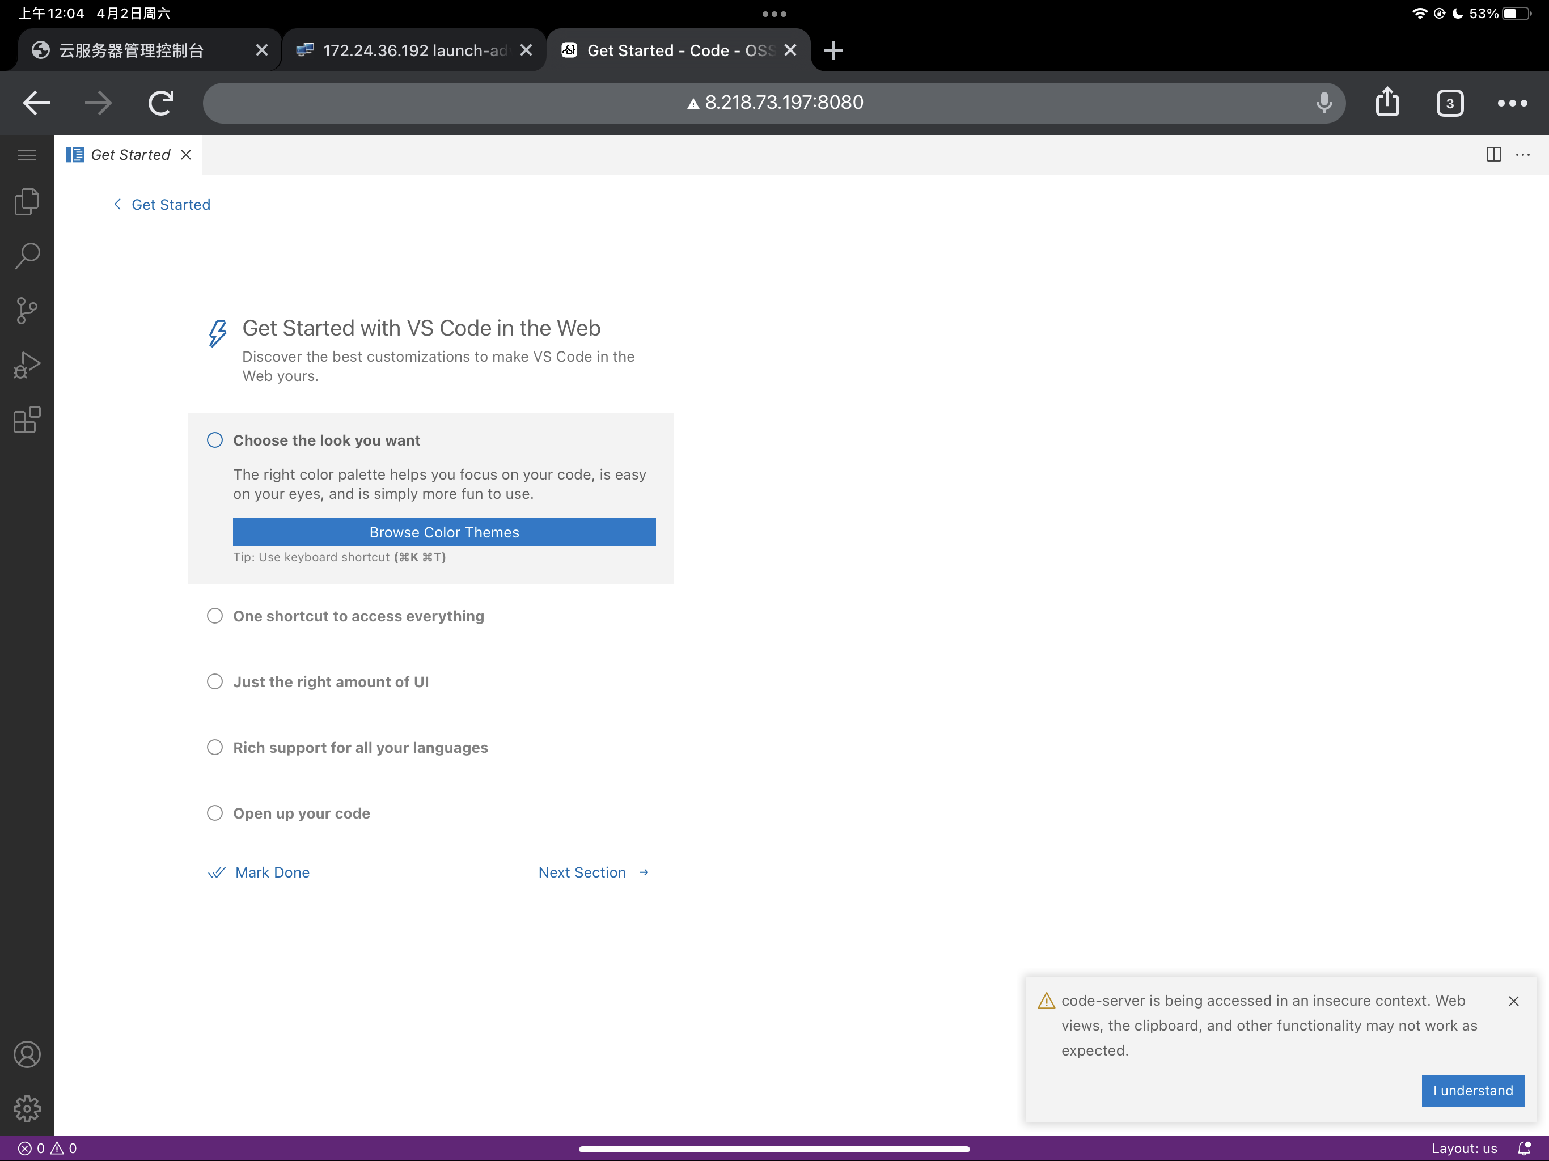Go to Next Section
The width and height of the screenshot is (1549, 1161).
[x=594, y=872]
